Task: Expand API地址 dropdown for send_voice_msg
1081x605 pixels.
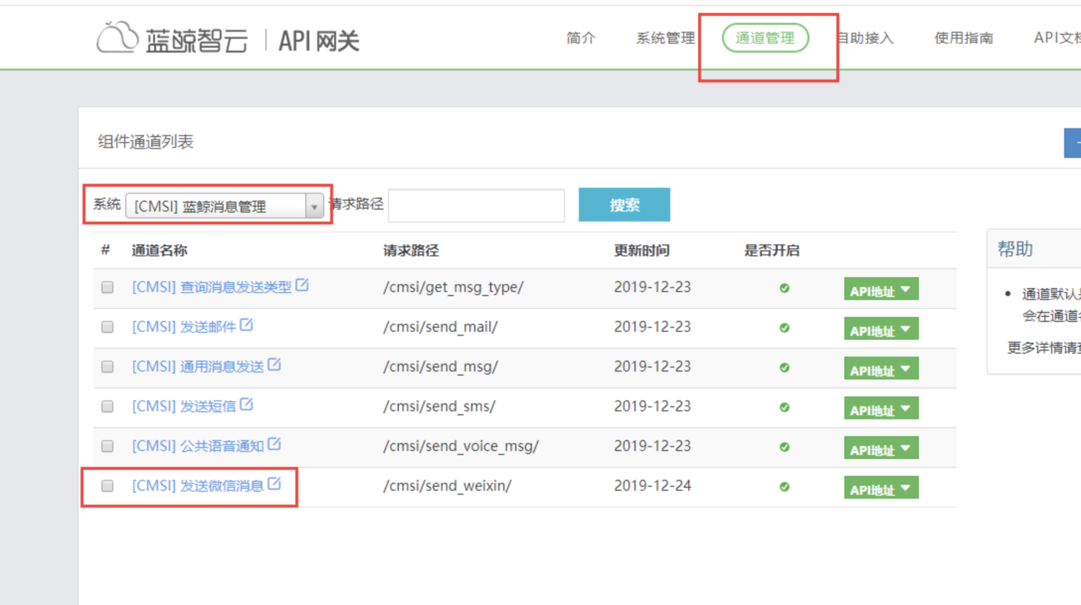Action: click(881, 449)
